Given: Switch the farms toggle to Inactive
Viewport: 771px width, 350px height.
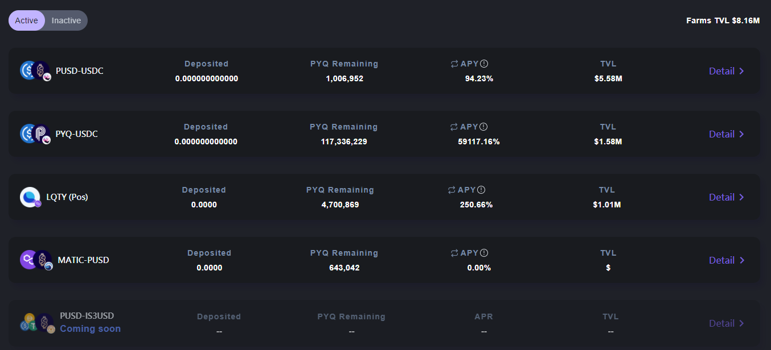Looking at the screenshot, I should [x=66, y=20].
